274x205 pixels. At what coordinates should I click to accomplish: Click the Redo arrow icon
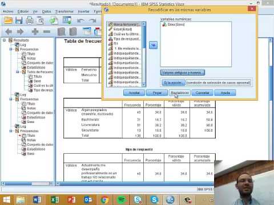pyautogui.click(x=92, y=20)
